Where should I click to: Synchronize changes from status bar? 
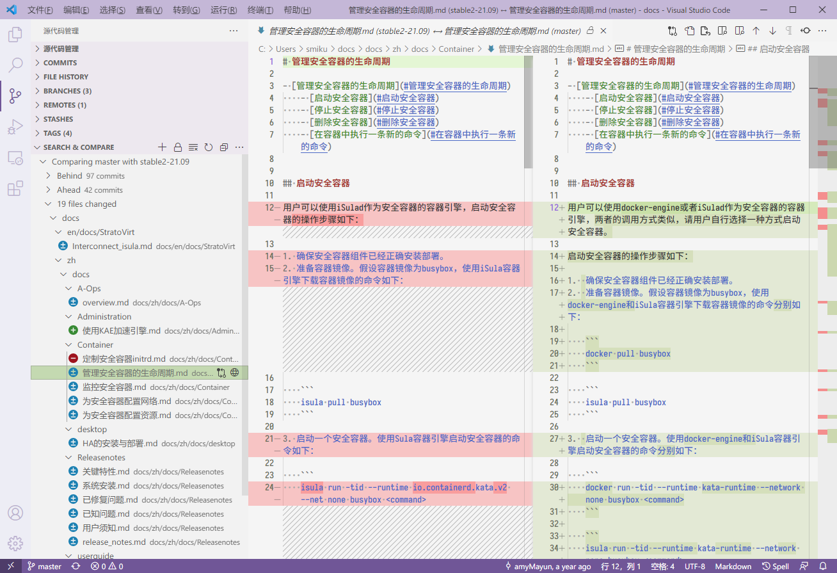76,567
